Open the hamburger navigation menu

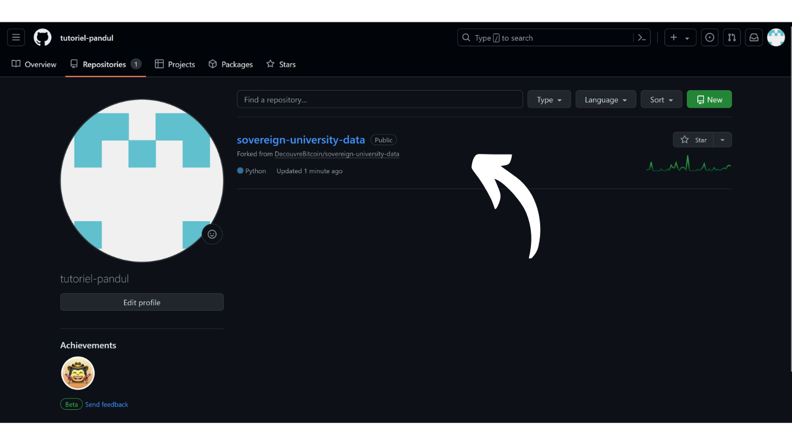16,38
